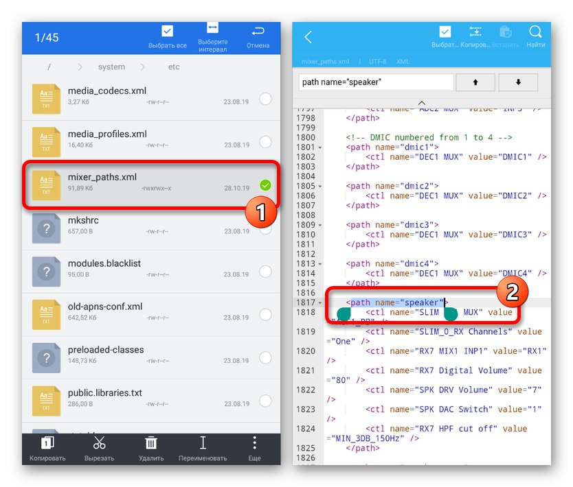573x487 pixels.
Task: Open the etc folder breadcrumb
Action: [174, 67]
